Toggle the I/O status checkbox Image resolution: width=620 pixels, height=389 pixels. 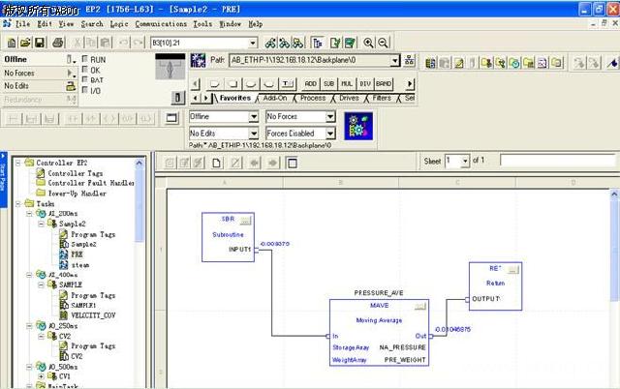pyautogui.click(x=86, y=90)
